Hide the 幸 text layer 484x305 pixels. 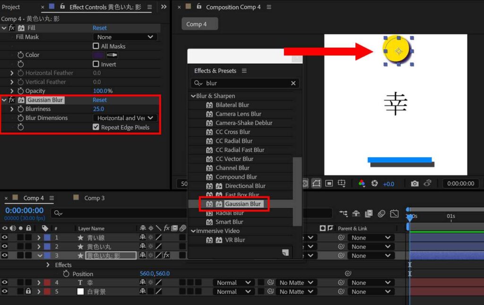click(5, 282)
